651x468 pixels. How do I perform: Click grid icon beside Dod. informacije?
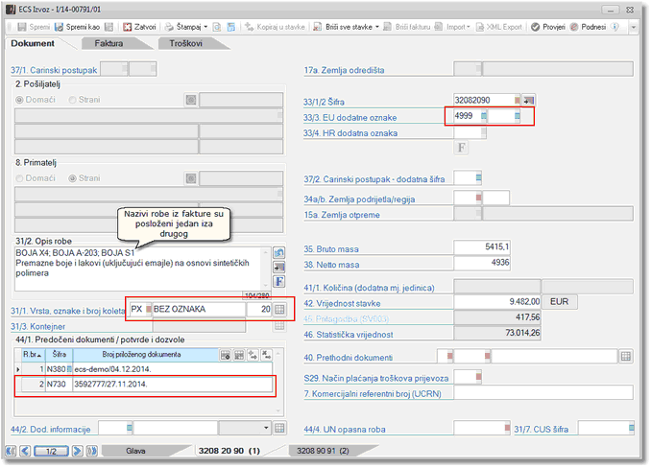click(279, 429)
